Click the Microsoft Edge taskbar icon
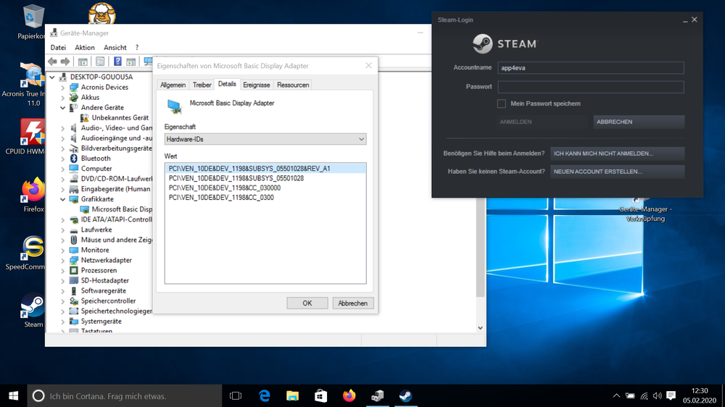The width and height of the screenshot is (725, 407). (x=265, y=395)
